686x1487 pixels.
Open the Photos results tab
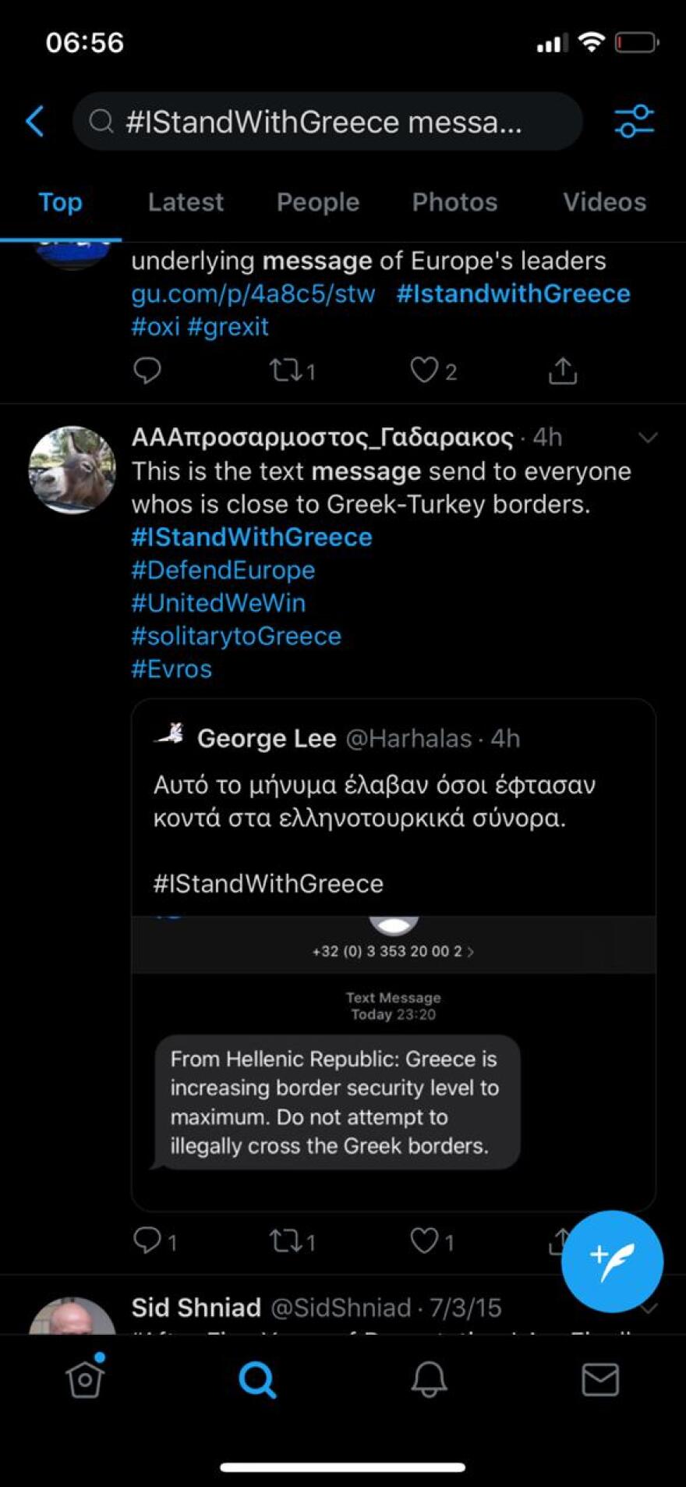click(x=454, y=202)
